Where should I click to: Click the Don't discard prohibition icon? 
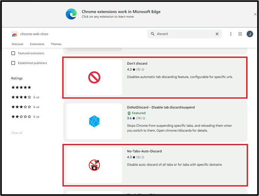(94, 77)
